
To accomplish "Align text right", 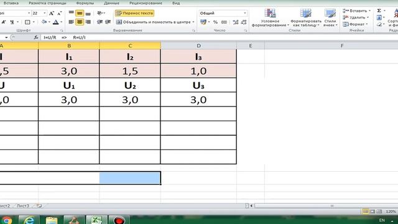I will coord(88,22).
